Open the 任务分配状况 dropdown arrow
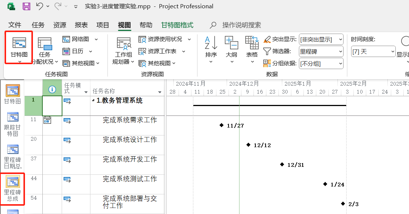 [x=57, y=62]
